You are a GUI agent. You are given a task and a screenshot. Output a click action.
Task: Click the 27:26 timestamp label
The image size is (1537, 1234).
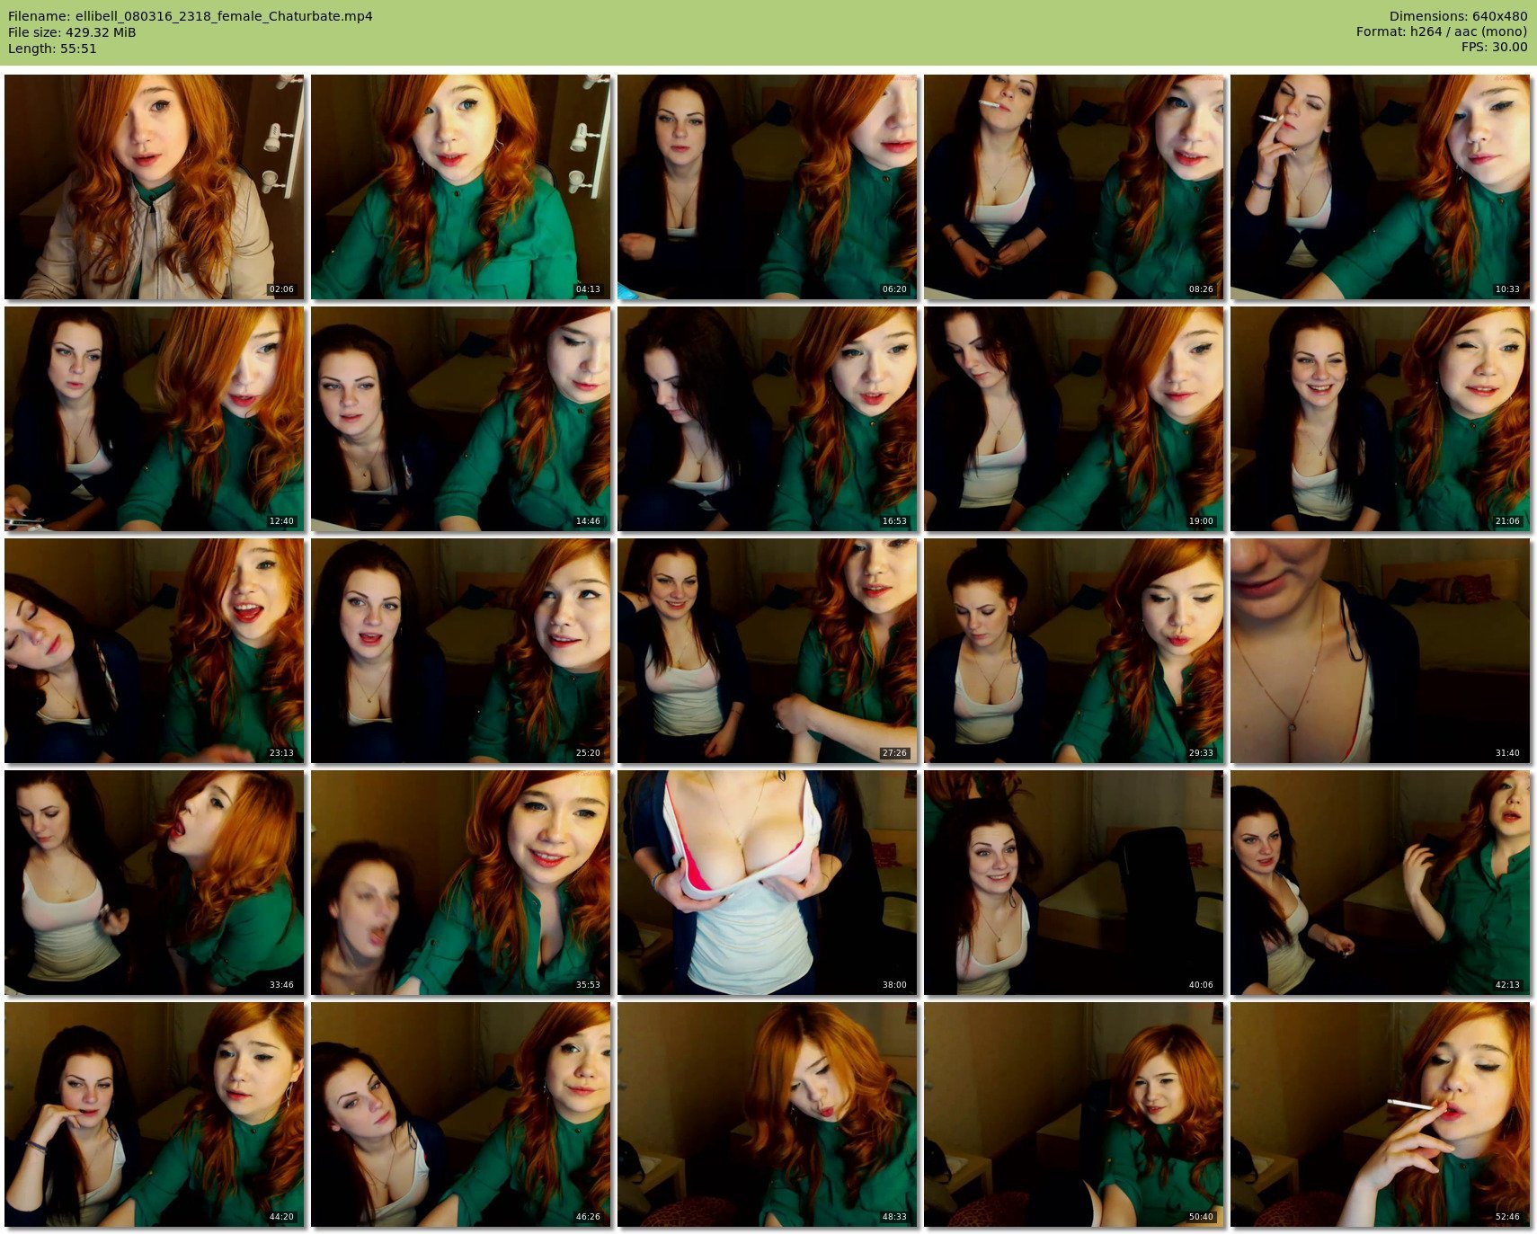pyautogui.click(x=893, y=753)
